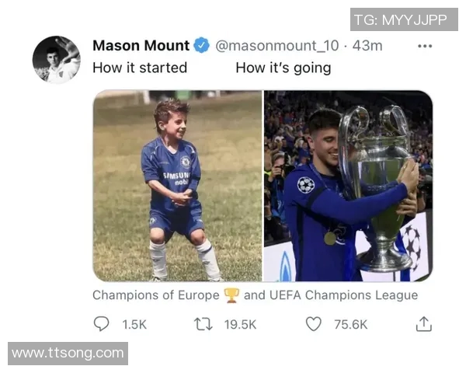This screenshot has width=466, height=373.
Task: Click the 75.6K likes count
Action: tap(350, 325)
